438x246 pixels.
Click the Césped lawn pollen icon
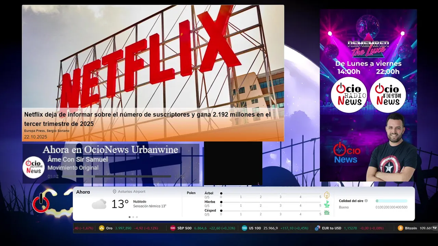(x=327, y=213)
